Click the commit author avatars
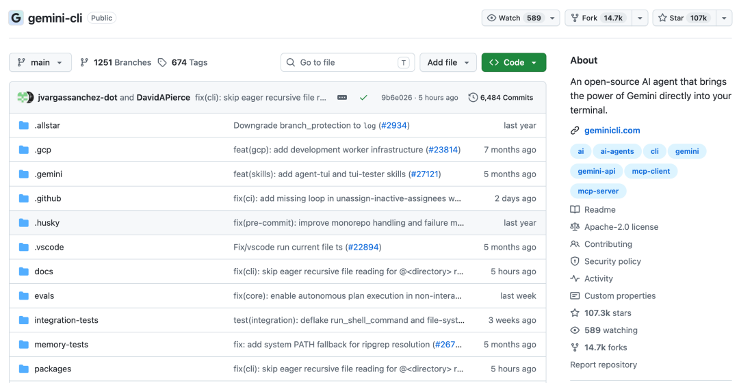739x383 pixels. (25, 98)
